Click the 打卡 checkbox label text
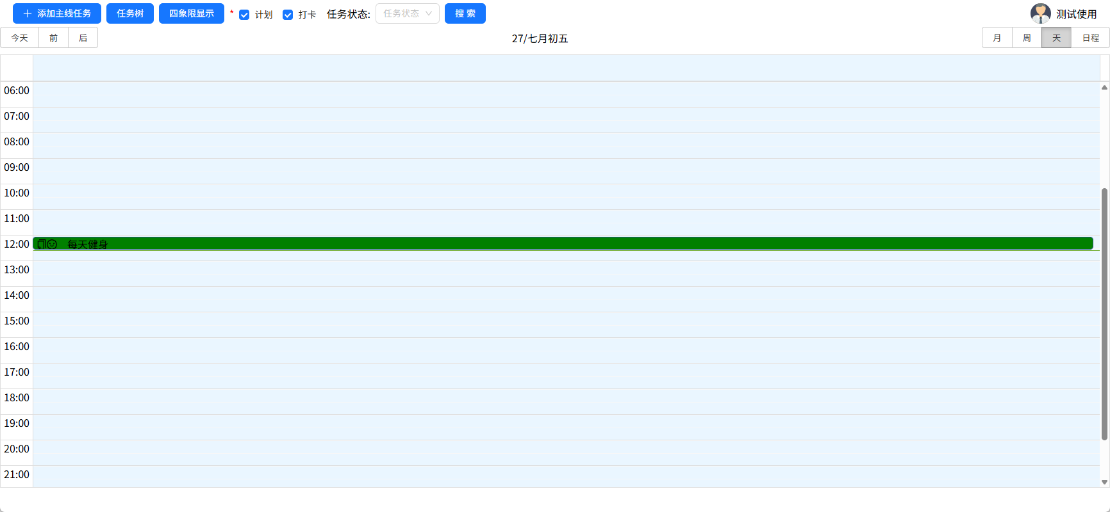Screen dimensions: 1110x512 [x=308, y=15]
